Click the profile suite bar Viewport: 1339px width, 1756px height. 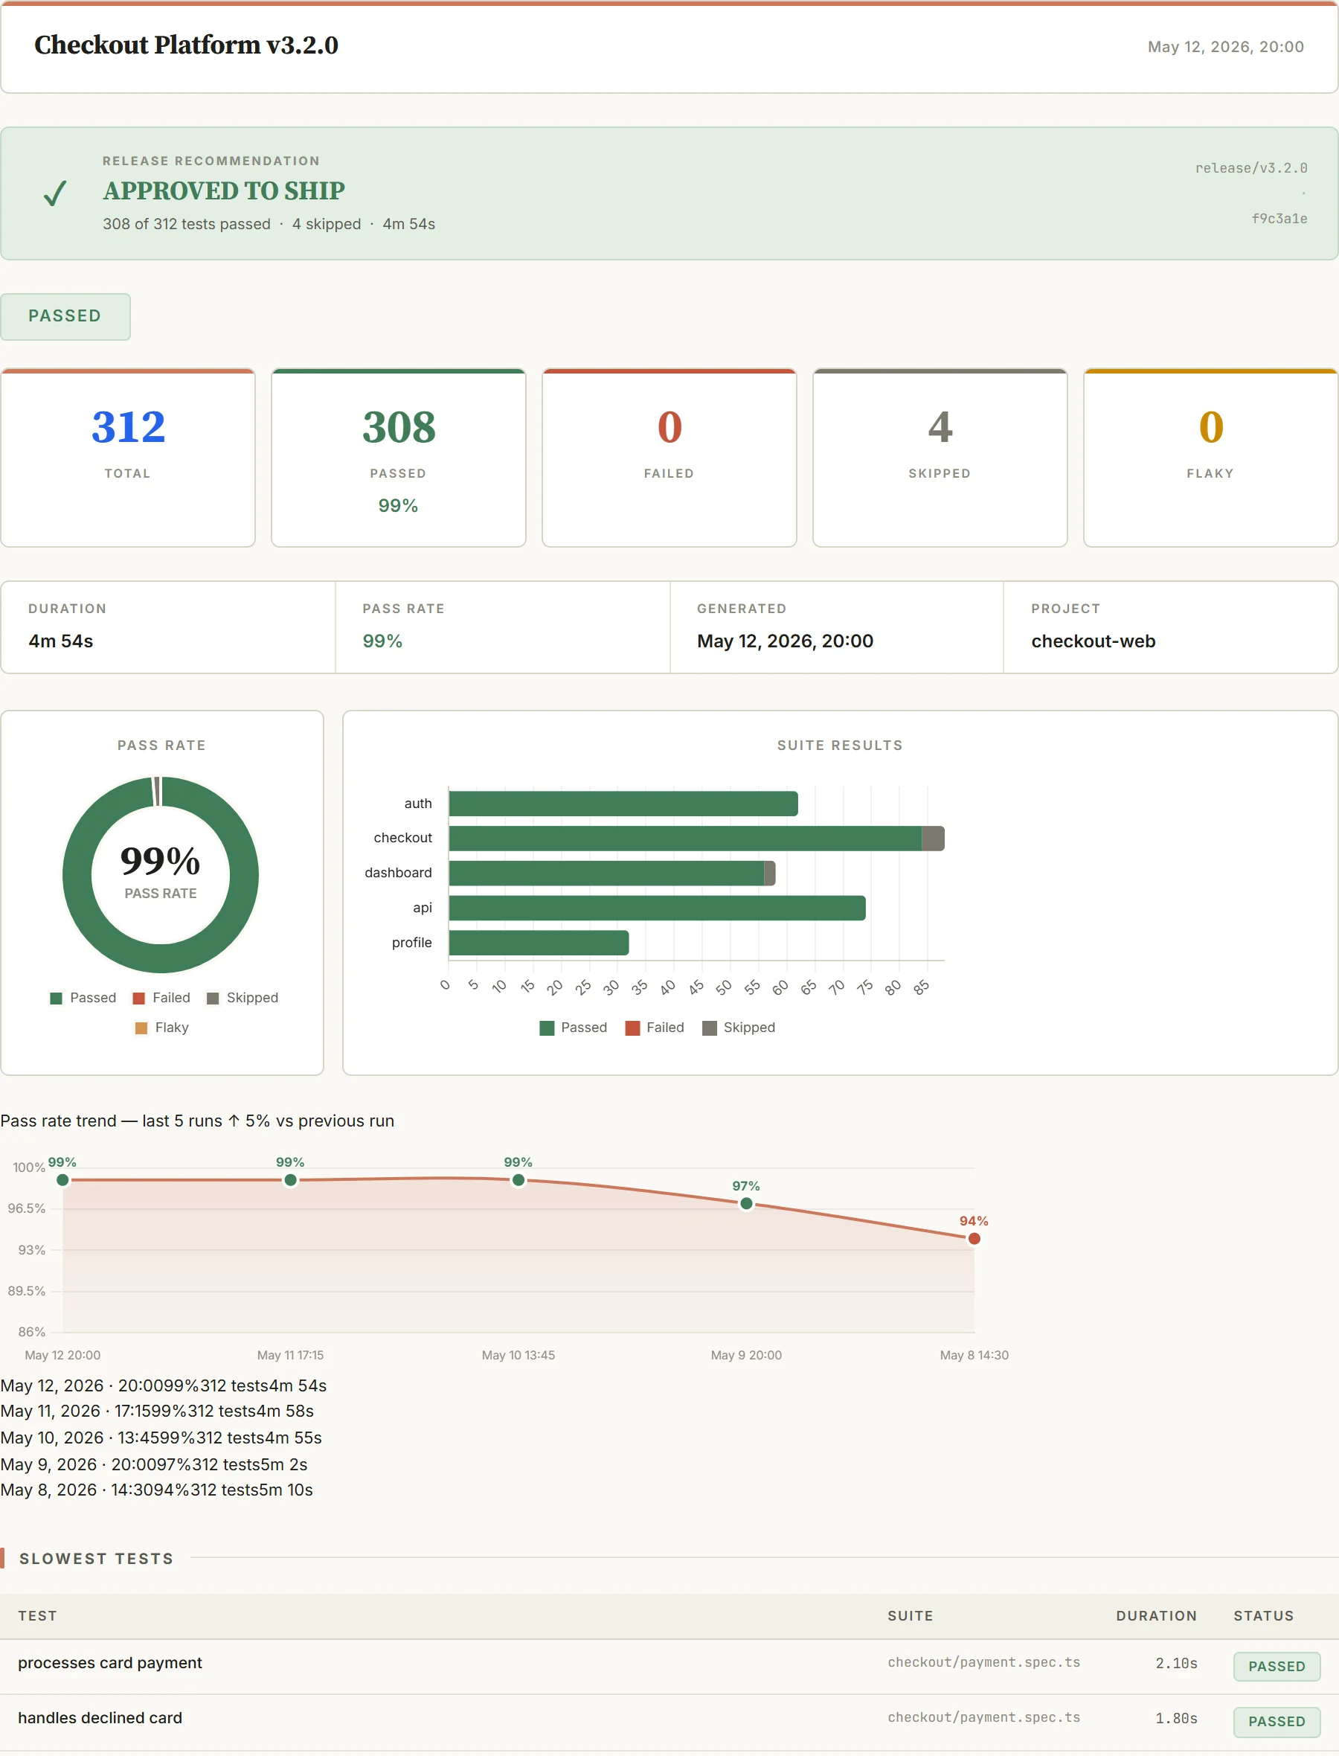pyautogui.click(x=539, y=943)
